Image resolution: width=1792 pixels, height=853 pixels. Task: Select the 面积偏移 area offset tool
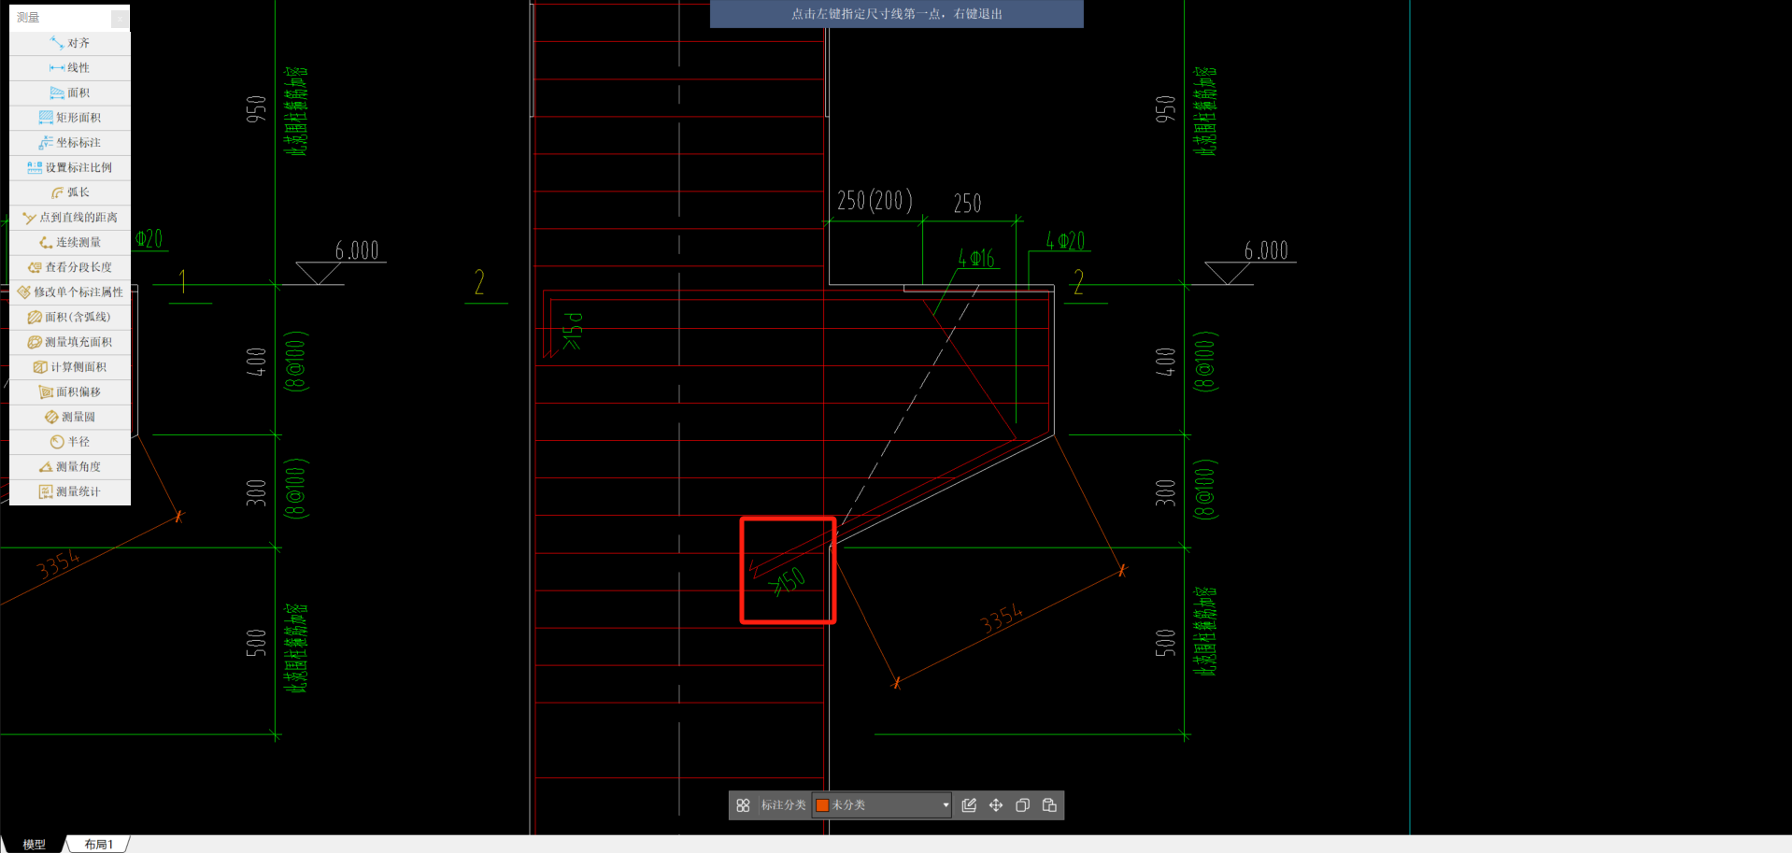70,391
